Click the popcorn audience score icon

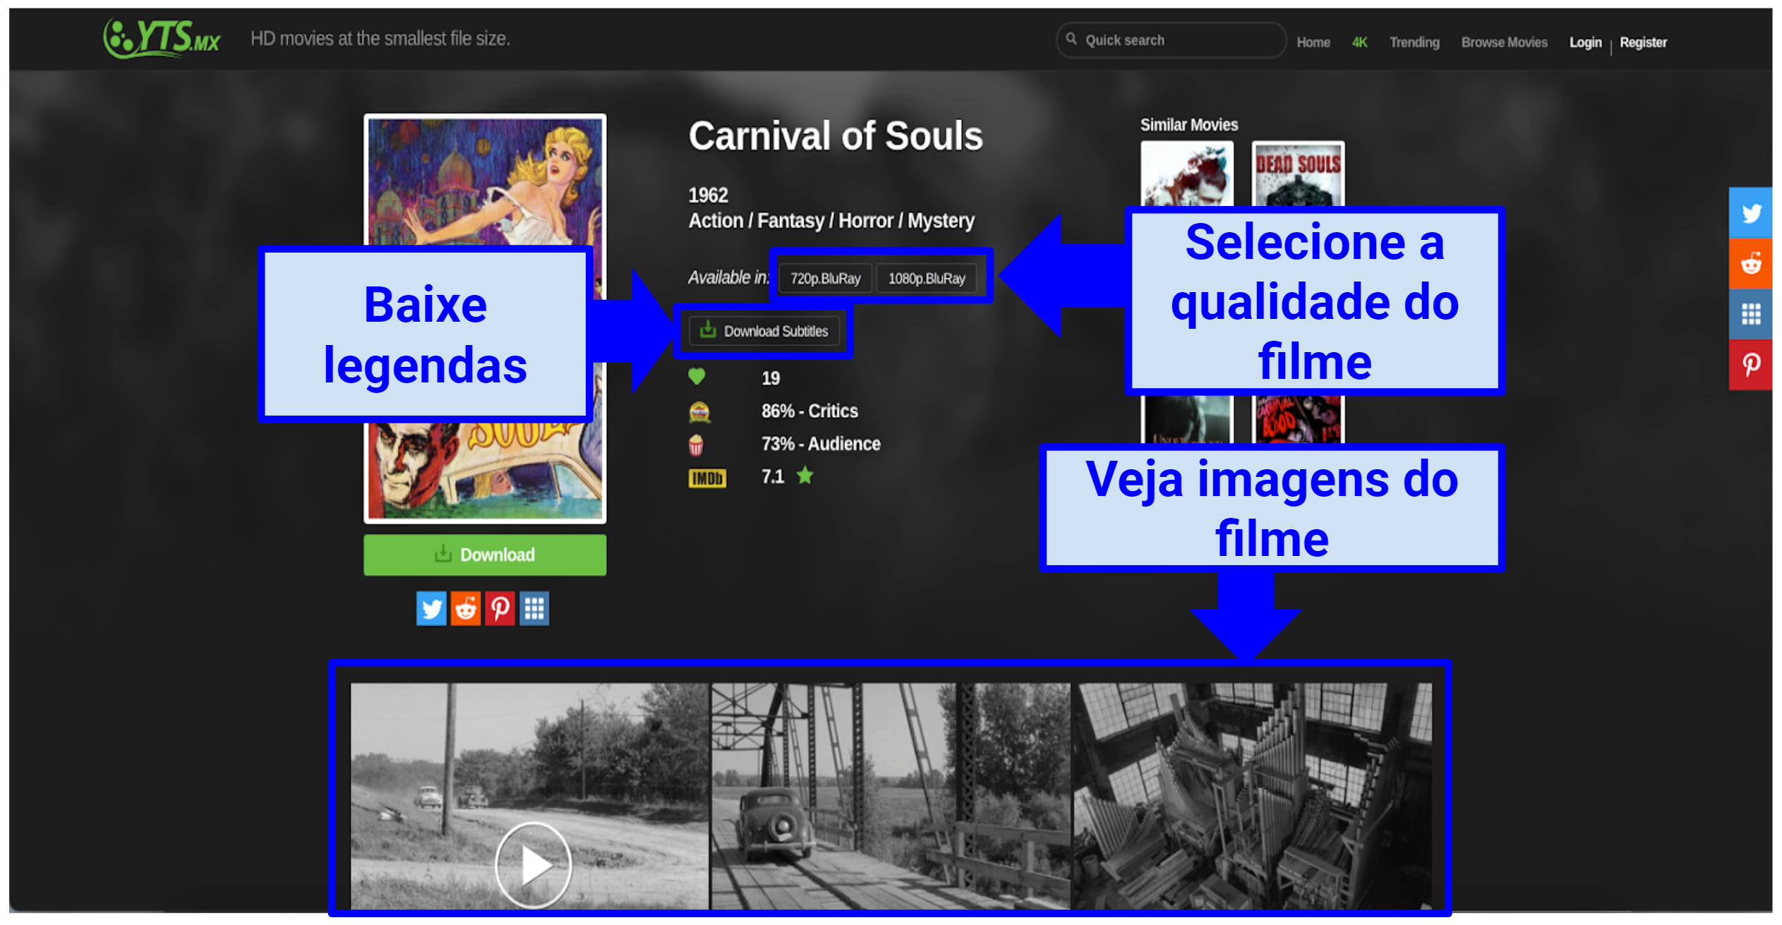click(x=696, y=445)
